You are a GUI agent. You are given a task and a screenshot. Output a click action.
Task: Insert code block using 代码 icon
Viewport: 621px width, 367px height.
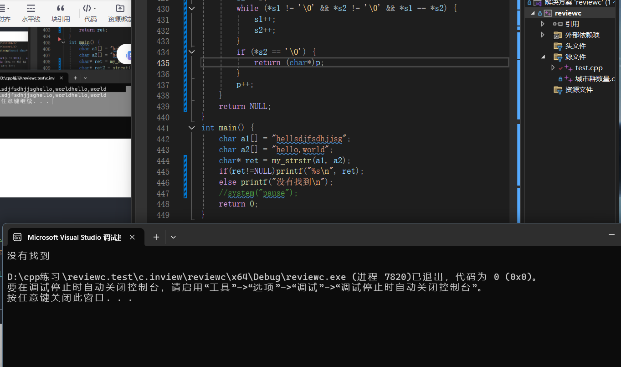tap(87, 8)
